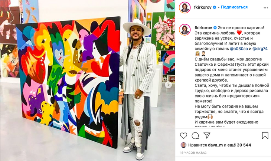The height and width of the screenshot is (161, 271).
Task: Click the caption's fkirkorov username
Action: [x=203, y=28]
